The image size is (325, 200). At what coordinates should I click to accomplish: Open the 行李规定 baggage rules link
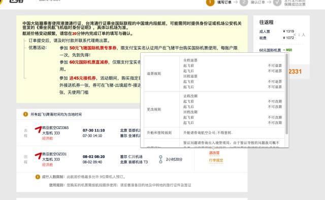tap(216, 160)
